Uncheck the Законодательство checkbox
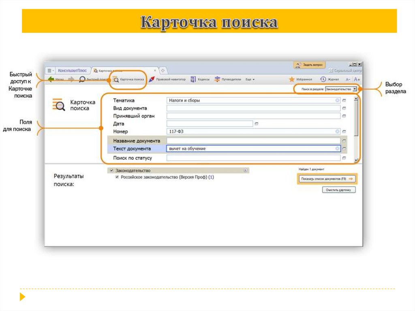This screenshot has height=311, width=415. click(x=111, y=170)
